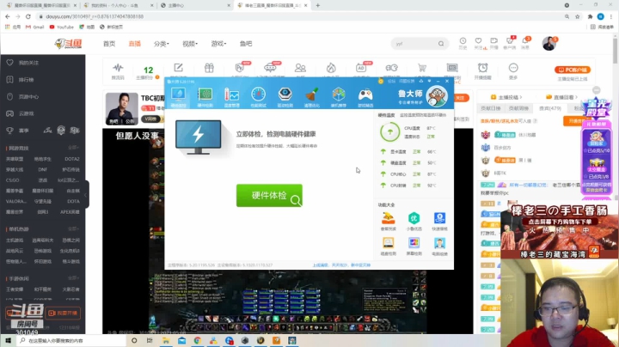Screen dimensions: 619x347
Task: Open the performance test gauge icon
Action: [x=258, y=97]
